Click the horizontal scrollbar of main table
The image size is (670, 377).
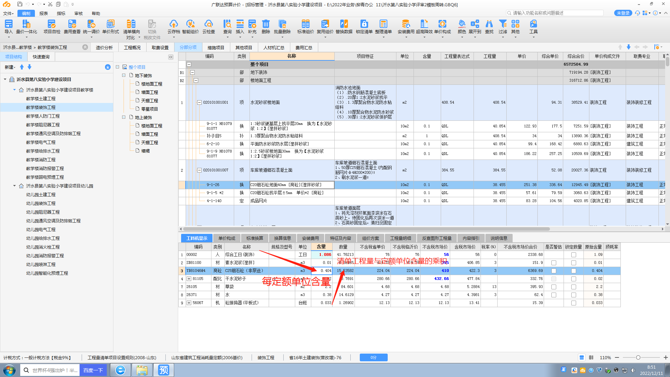click(x=366, y=229)
